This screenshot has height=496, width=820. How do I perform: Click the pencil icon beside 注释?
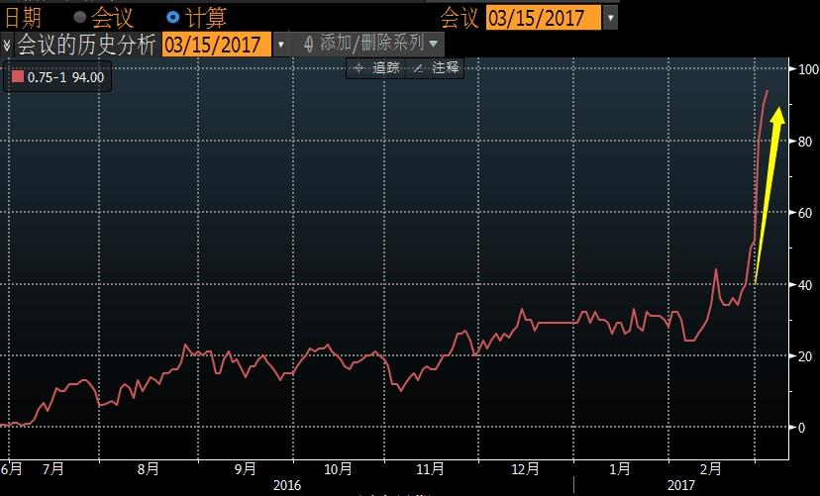(417, 68)
